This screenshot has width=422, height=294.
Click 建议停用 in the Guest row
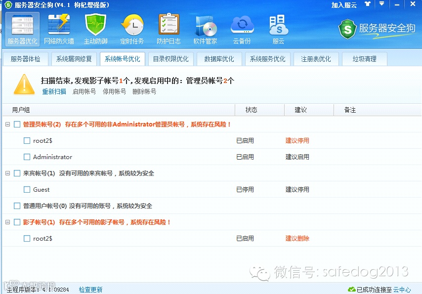tap(297, 190)
